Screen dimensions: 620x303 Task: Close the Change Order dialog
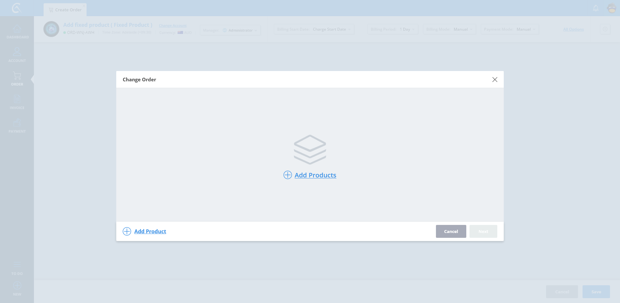click(x=495, y=79)
